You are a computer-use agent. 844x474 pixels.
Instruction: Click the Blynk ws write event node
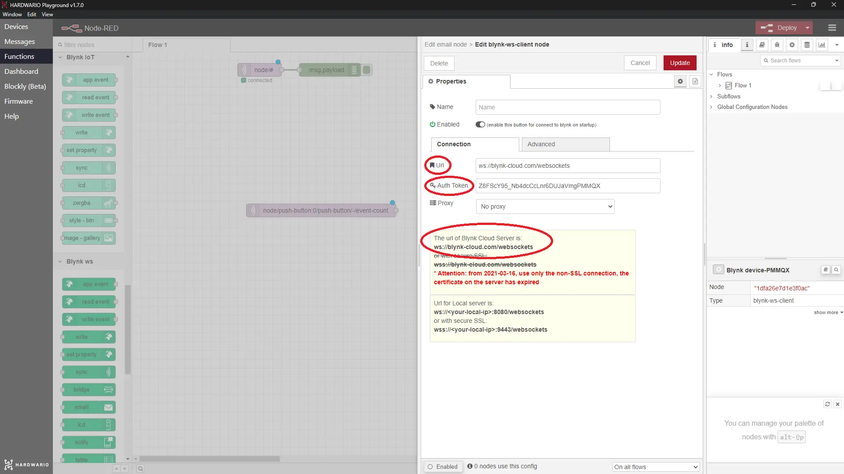(x=89, y=319)
